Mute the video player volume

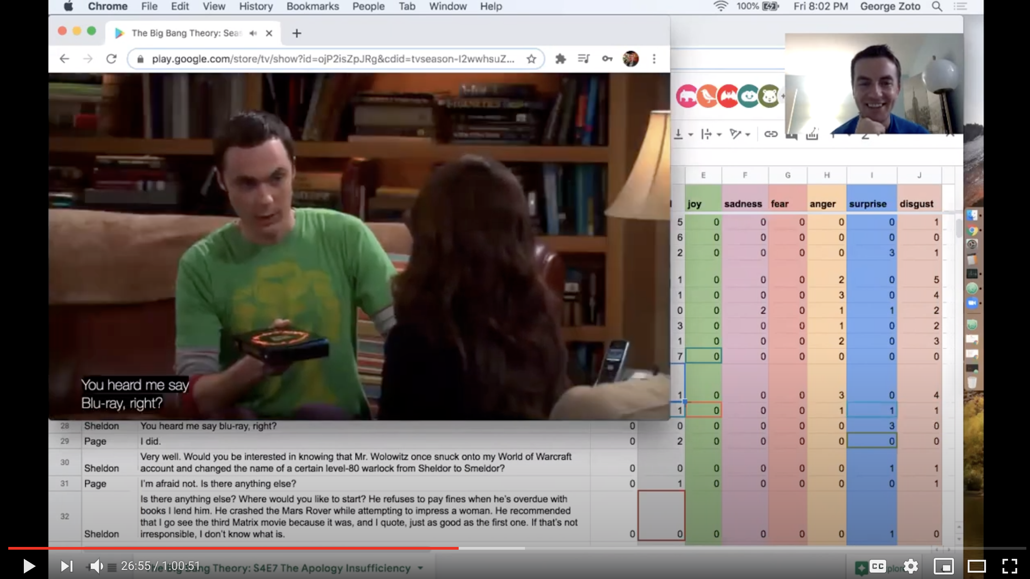click(96, 566)
